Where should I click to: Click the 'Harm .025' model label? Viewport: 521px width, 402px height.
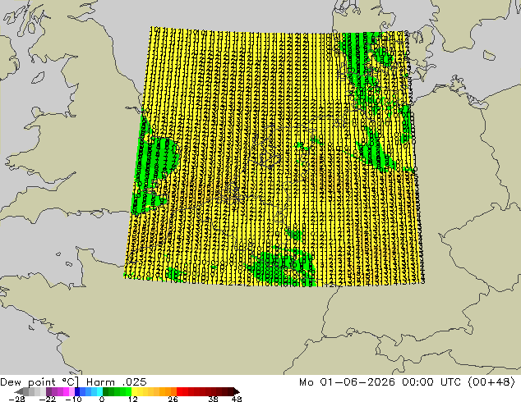[x=117, y=382]
